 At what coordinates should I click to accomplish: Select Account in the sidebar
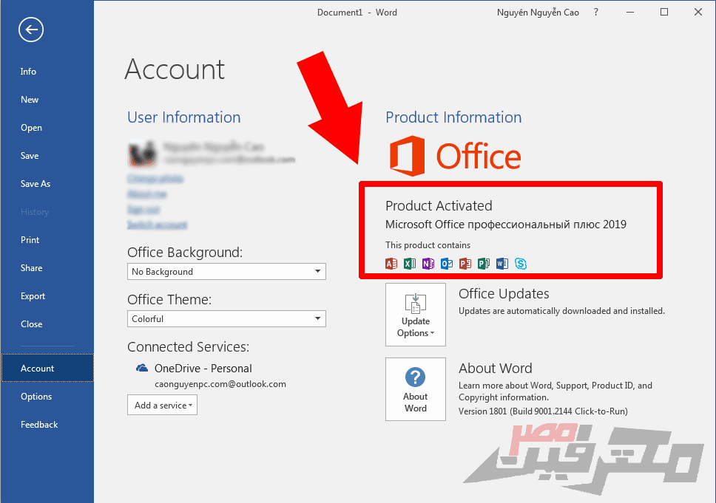pos(47,368)
